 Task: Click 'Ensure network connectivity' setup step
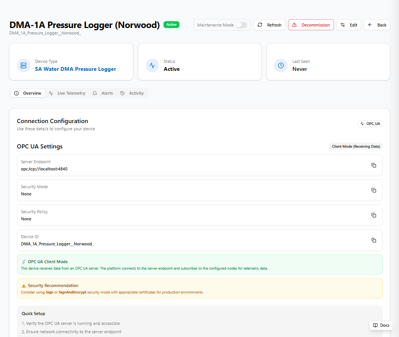point(72,332)
